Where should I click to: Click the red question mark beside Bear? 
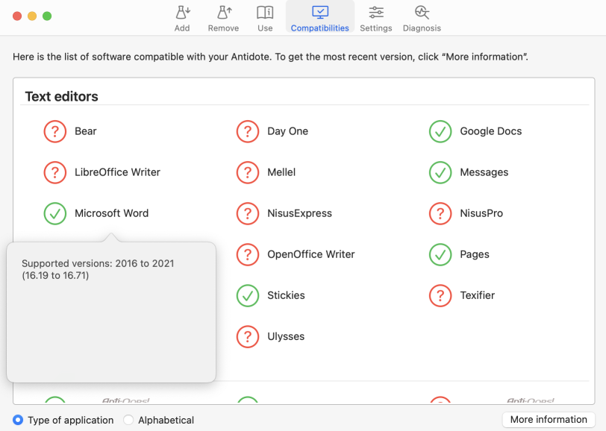coord(54,131)
